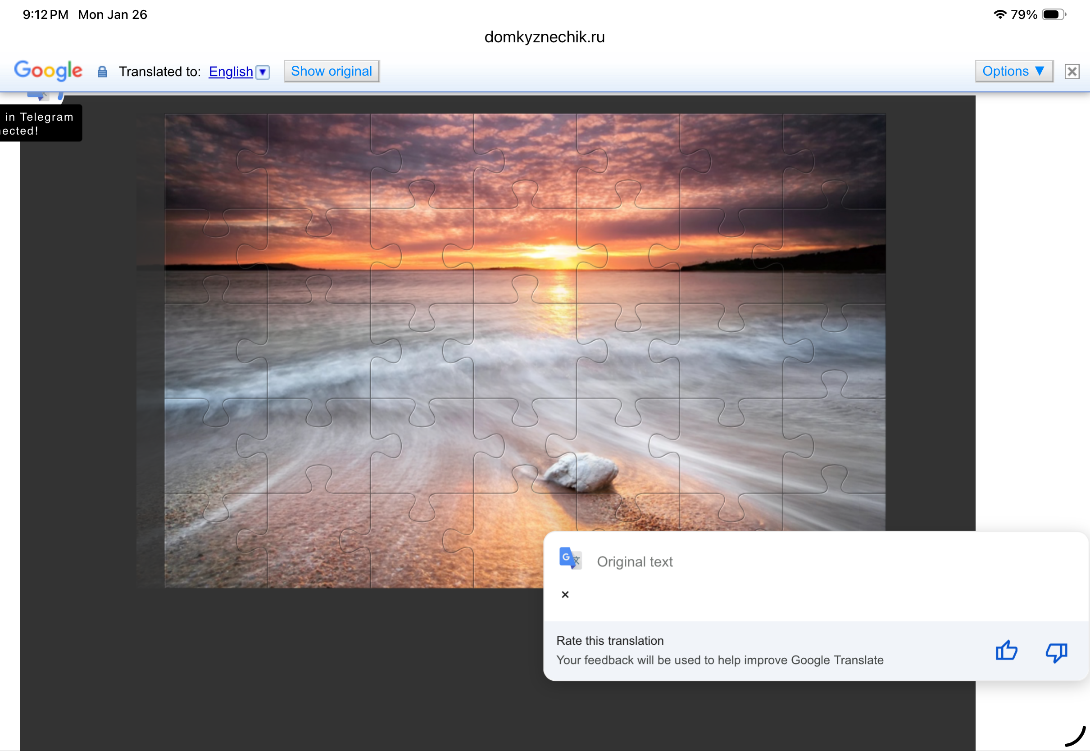
Task: Click the English language link
Action: click(231, 72)
